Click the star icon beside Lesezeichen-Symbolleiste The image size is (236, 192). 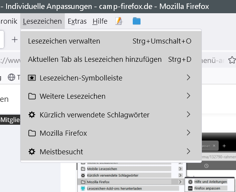[32, 78]
